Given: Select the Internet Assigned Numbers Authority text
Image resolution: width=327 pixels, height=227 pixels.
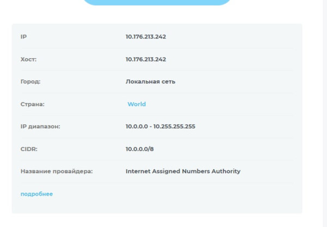Looking at the screenshot, I should pos(183,171).
